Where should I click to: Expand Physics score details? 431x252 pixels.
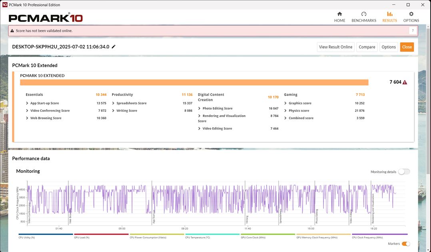285,110
